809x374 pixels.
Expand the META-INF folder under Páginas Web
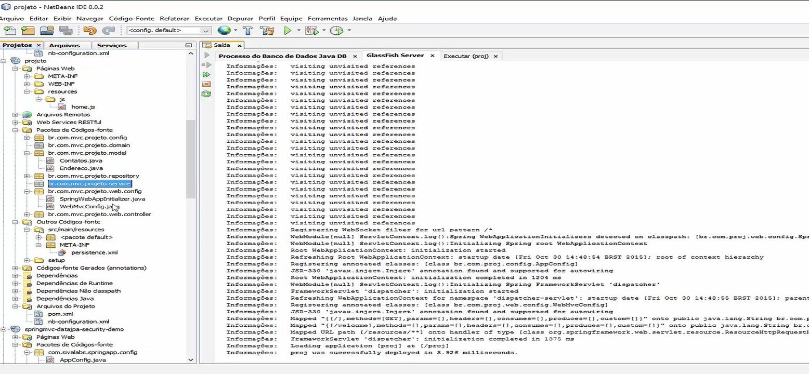(x=27, y=76)
